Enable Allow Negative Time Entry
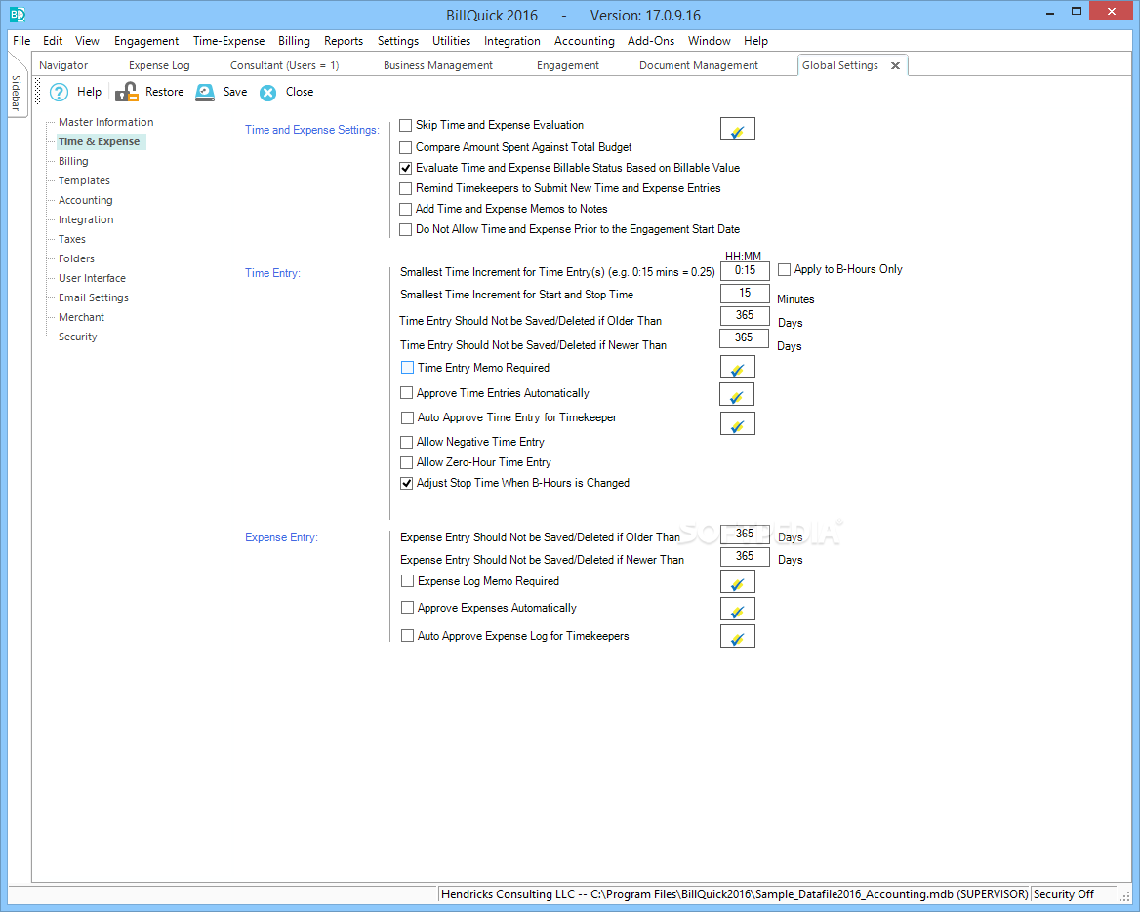1140x912 pixels. (x=406, y=442)
